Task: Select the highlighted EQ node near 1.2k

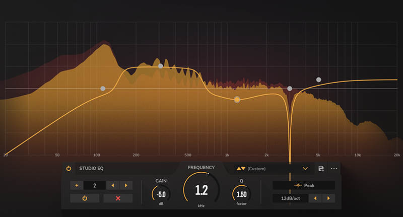Action: point(237,100)
